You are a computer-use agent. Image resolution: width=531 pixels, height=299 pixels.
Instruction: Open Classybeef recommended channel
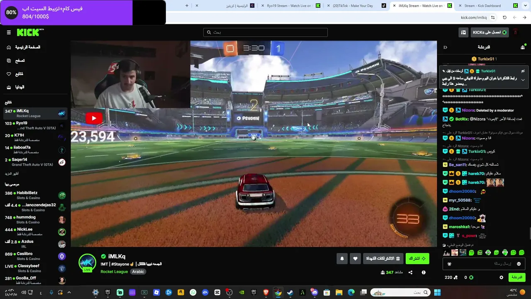pos(35,268)
